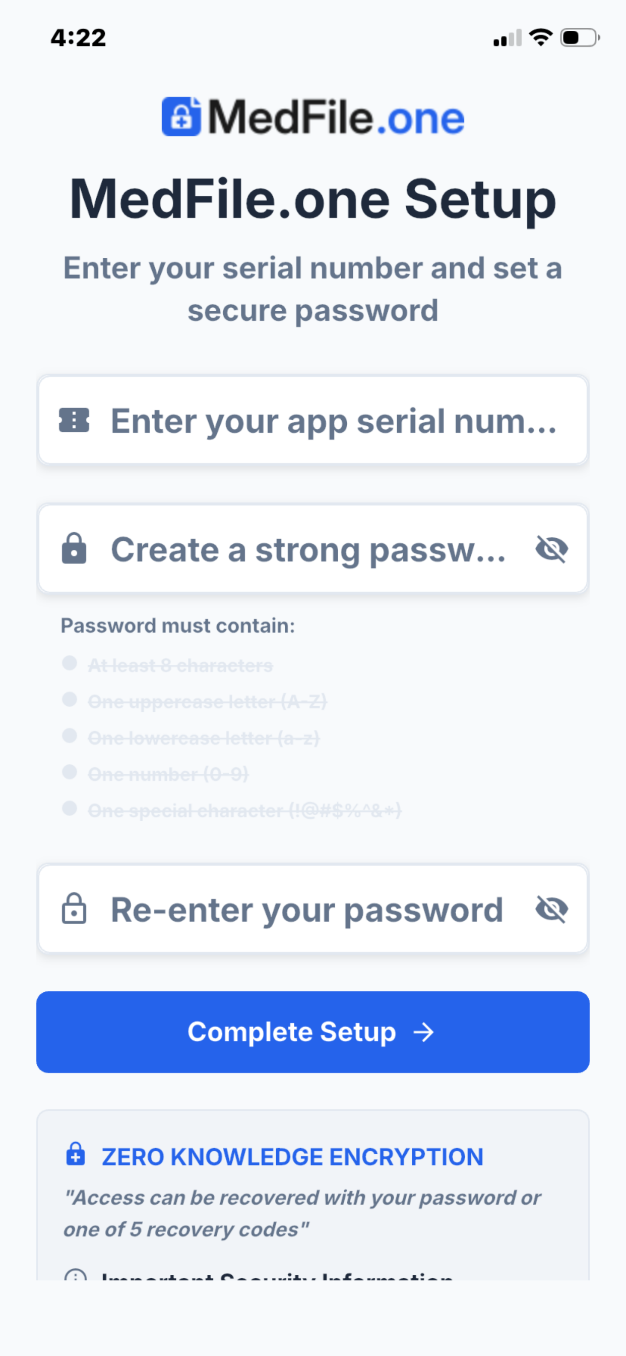This screenshot has height=1356, width=626.
Task: Click the arrow icon on Complete Setup
Action: pos(423,1032)
